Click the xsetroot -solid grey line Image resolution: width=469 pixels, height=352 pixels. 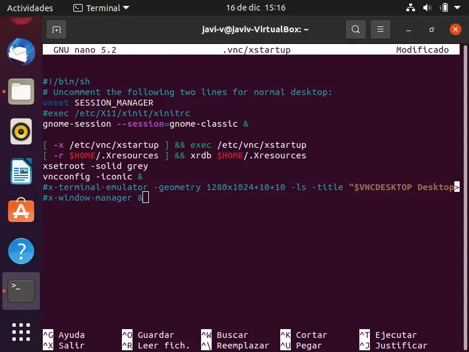[x=96, y=166]
